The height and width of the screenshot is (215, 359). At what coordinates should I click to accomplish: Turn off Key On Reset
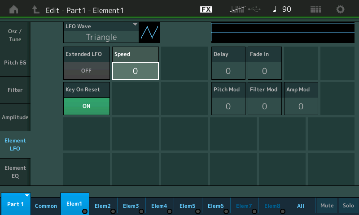[x=86, y=106]
